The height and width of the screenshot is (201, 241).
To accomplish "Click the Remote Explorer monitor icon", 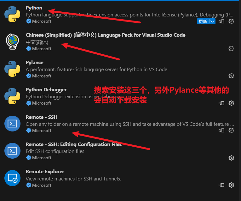I will [x=12, y=178].
